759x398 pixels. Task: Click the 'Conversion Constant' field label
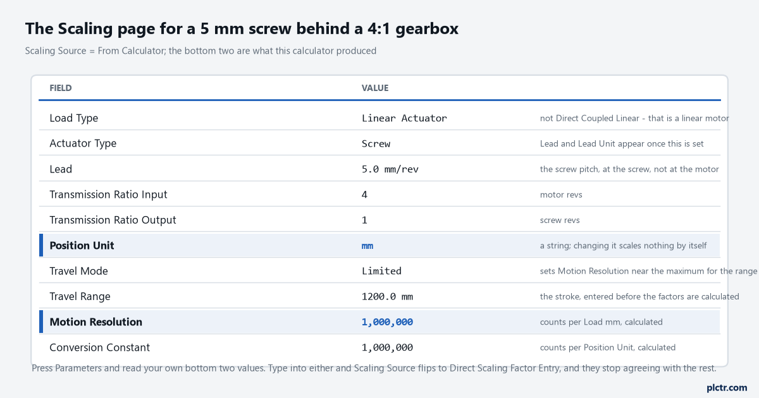pyautogui.click(x=100, y=347)
